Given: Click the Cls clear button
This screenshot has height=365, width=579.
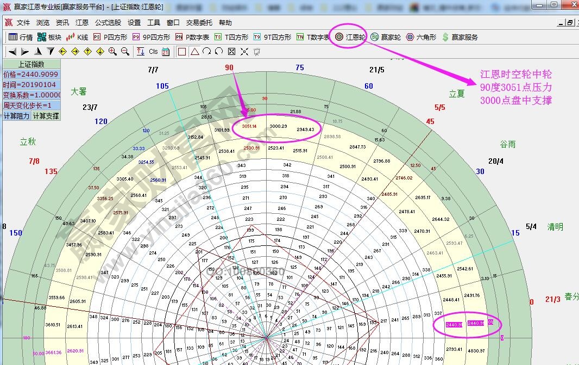Looking at the screenshot, I should tap(153, 51).
